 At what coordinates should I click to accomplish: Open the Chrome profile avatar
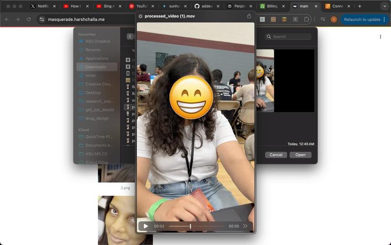click(x=334, y=19)
